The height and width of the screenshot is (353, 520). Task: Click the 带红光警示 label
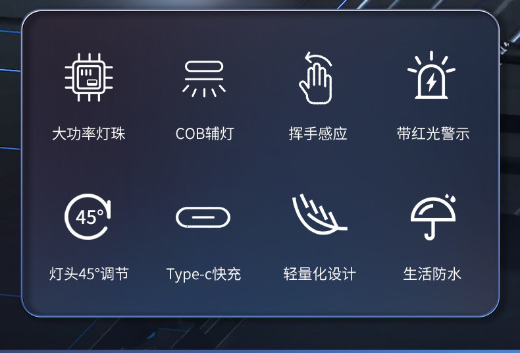(433, 134)
